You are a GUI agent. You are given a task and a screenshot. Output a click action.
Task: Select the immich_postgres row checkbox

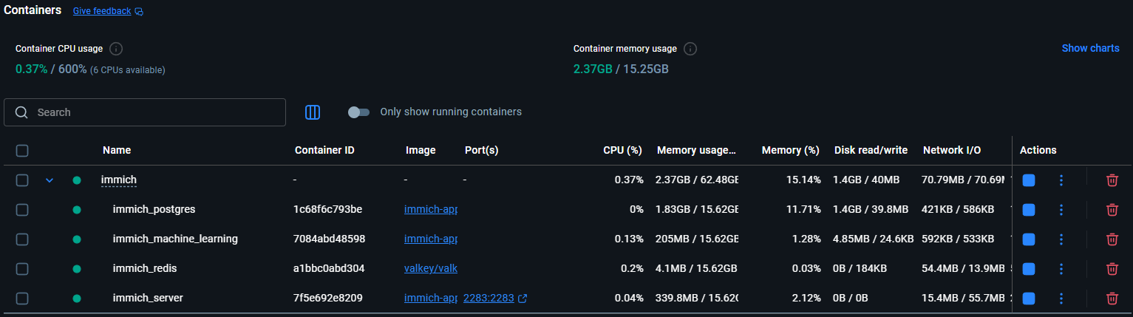[22, 210]
